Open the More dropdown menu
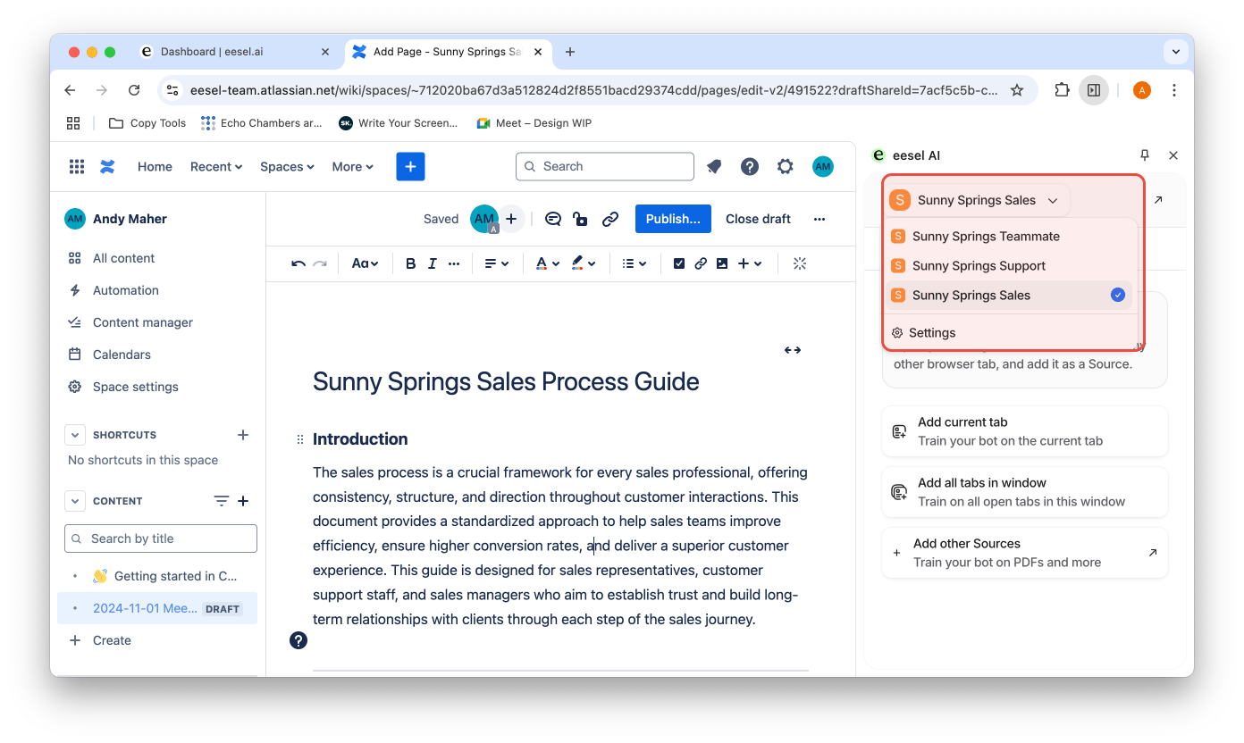 point(353,166)
